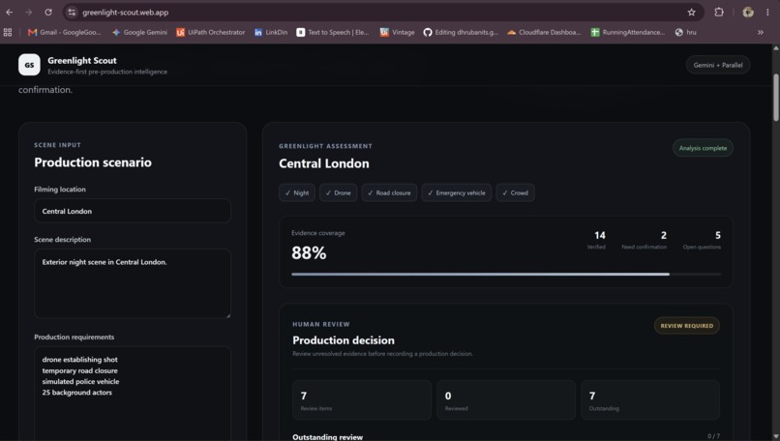Click the 2 Need confirmation stat
This screenshot has height=441, width=780.
(645, 240)
